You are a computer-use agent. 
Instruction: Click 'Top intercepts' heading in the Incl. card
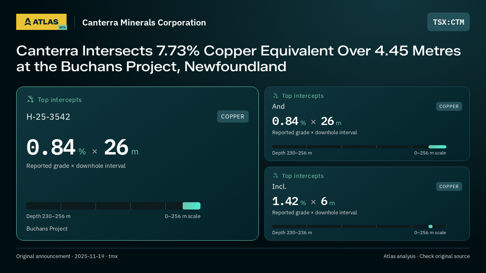pos(303,176)
